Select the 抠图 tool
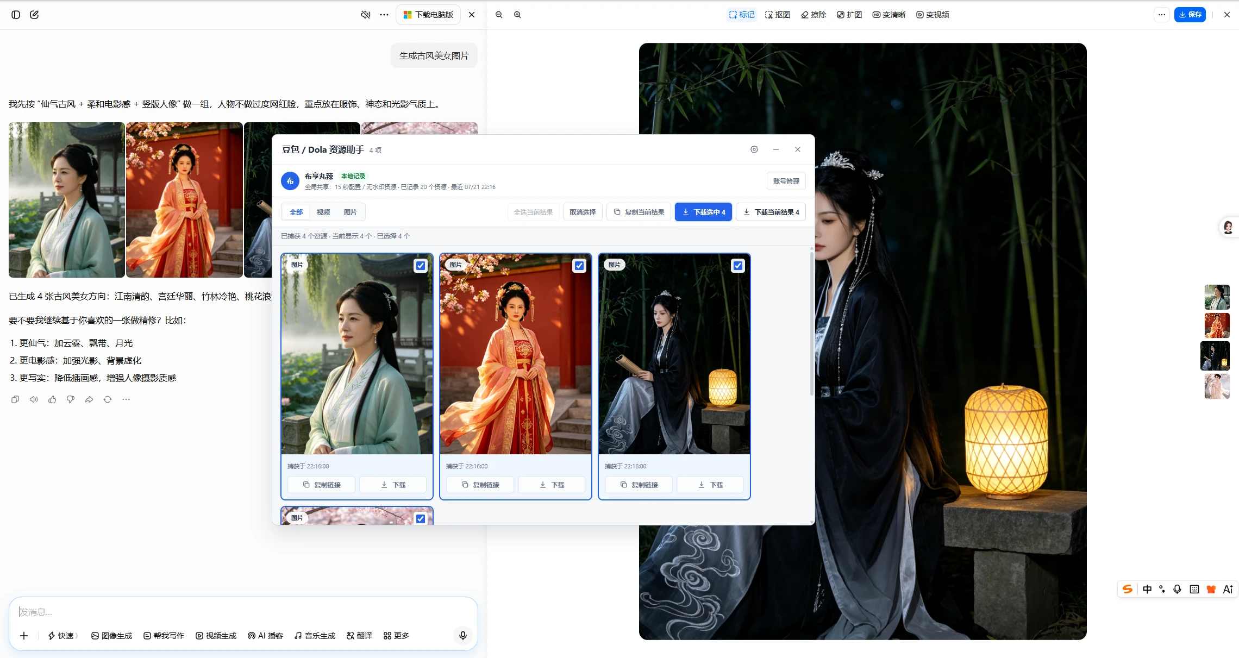1239x658 pixels. click(778, 15)
